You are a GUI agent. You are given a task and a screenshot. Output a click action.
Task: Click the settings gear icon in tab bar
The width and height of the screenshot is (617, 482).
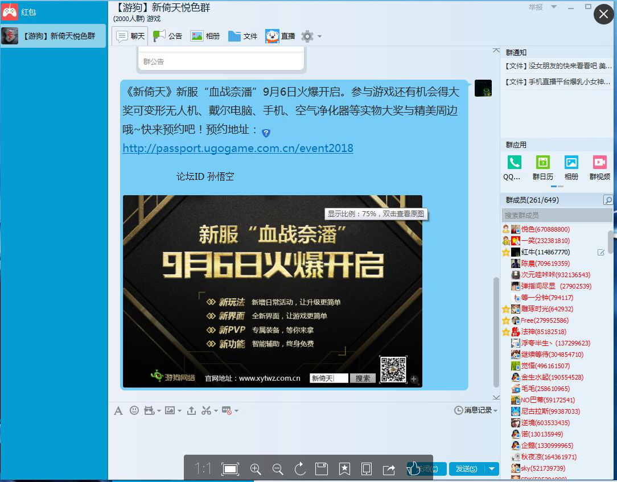[307, 36]
